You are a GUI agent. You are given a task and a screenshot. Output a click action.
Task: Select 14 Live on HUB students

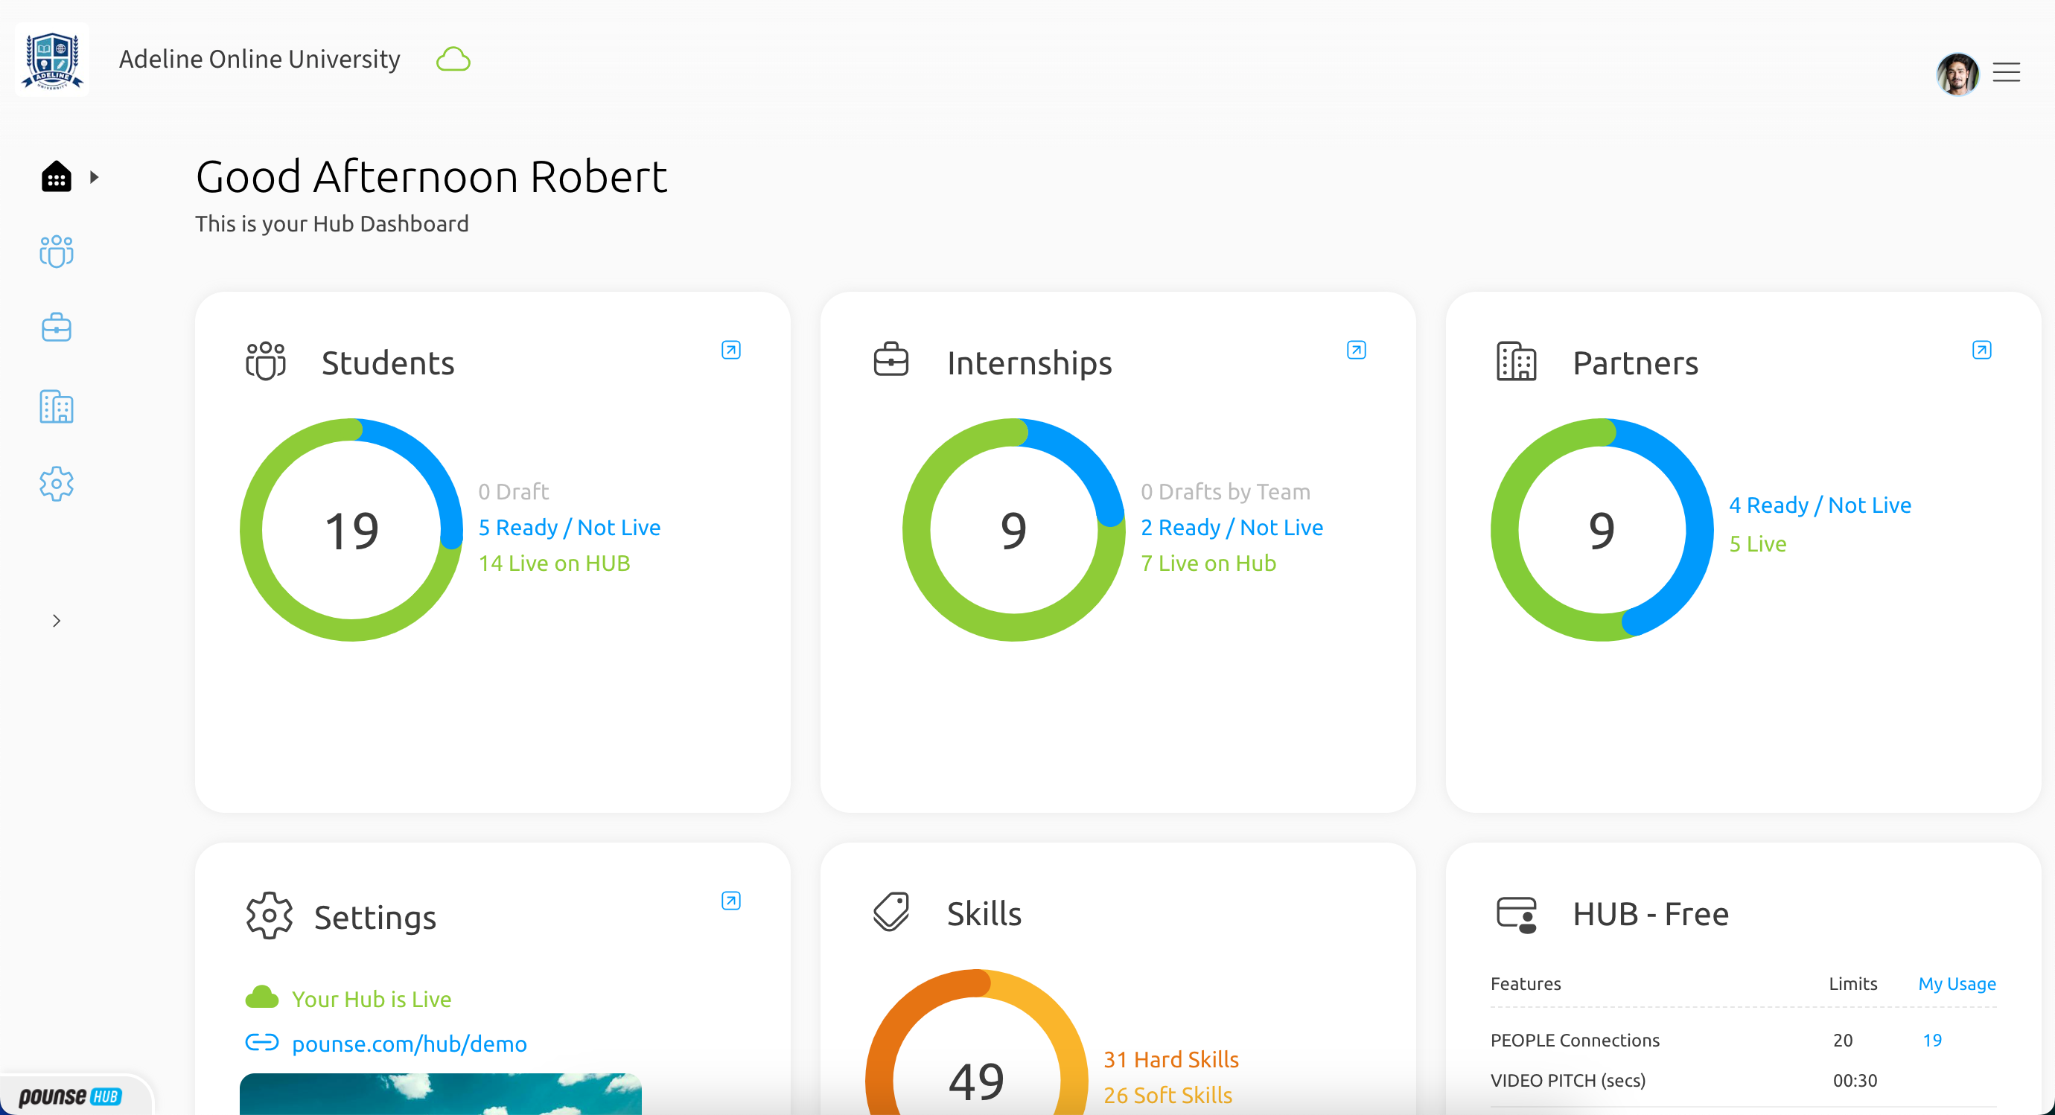555,563
